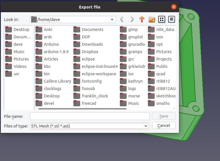
Task: Create a new folder using toolbar icon
Action: pyautogui.click(x=152, y=19)
